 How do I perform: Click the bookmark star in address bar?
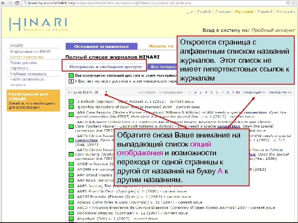click(x=293, y=3)
